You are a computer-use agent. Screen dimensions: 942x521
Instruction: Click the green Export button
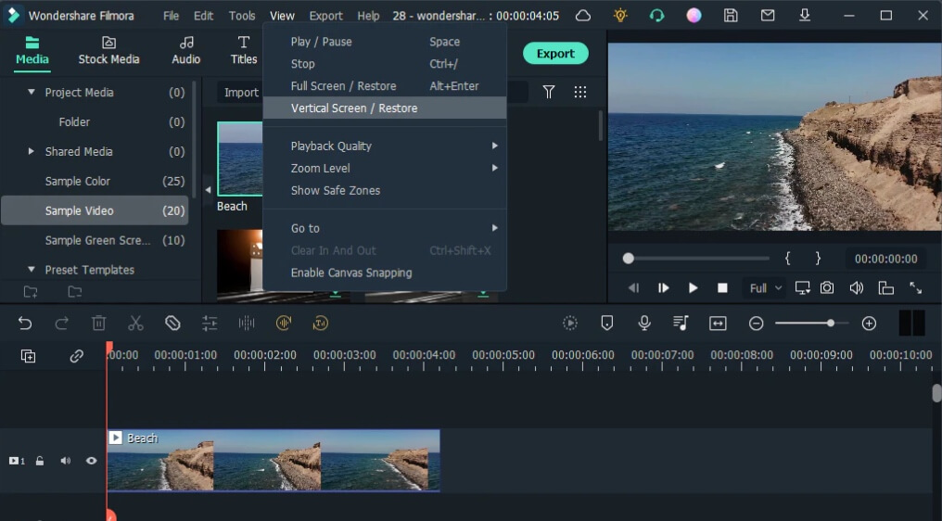tap(555, 54)
